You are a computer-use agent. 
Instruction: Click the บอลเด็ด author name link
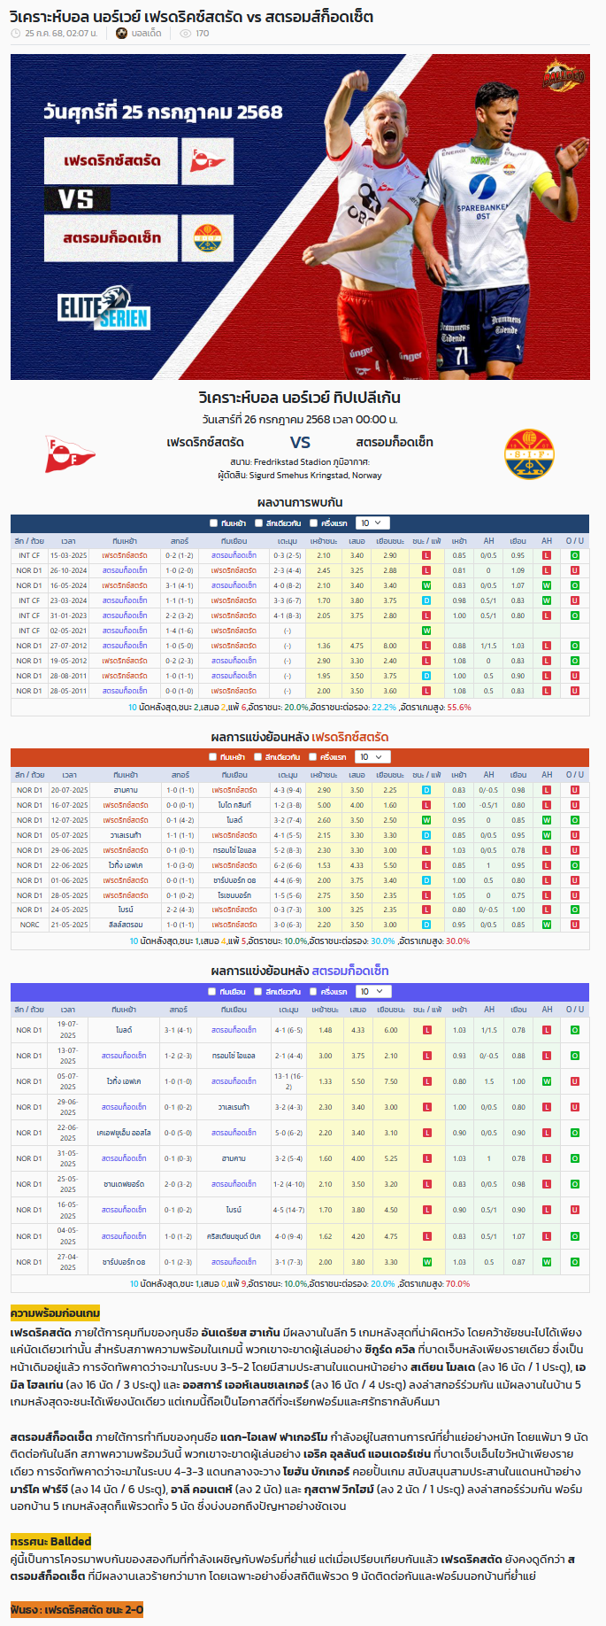click(146, 34)
